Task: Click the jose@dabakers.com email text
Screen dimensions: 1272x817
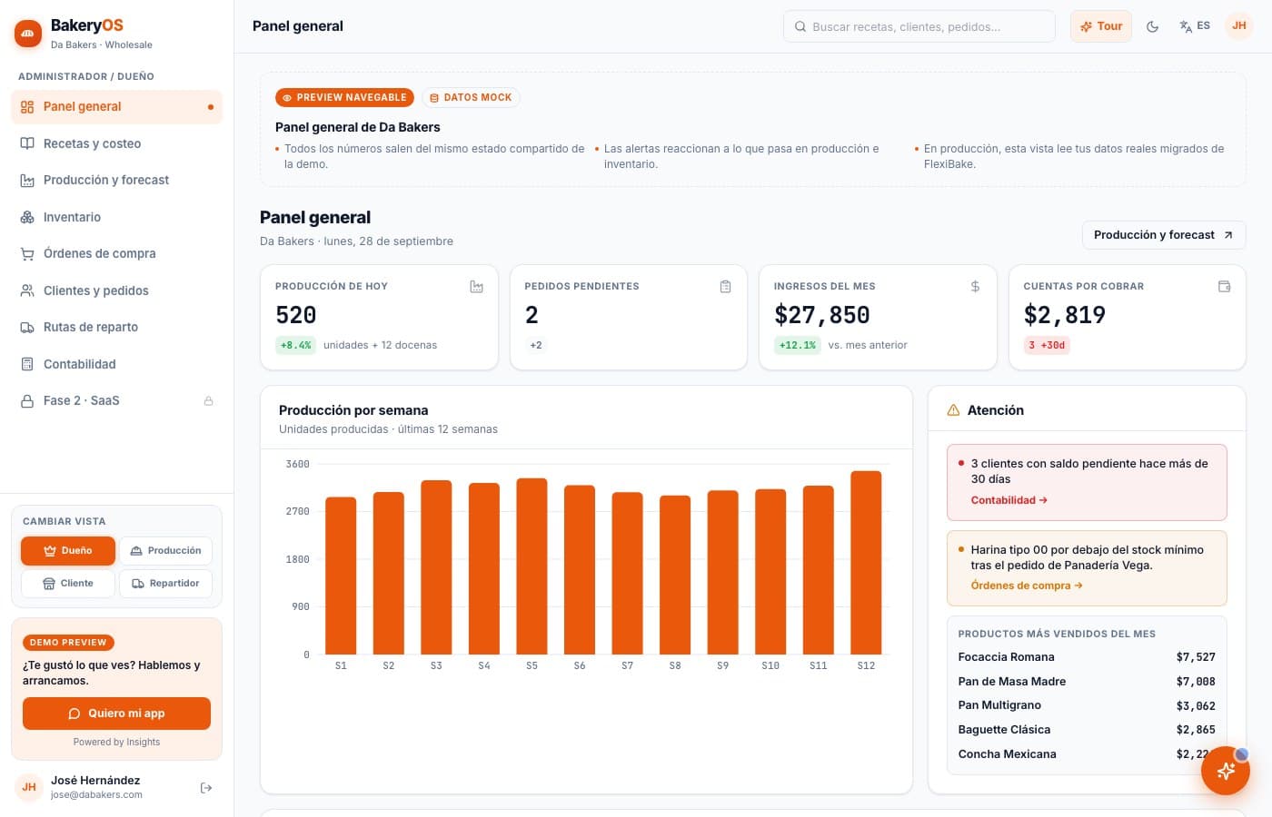Action: [x=96, y=795]
